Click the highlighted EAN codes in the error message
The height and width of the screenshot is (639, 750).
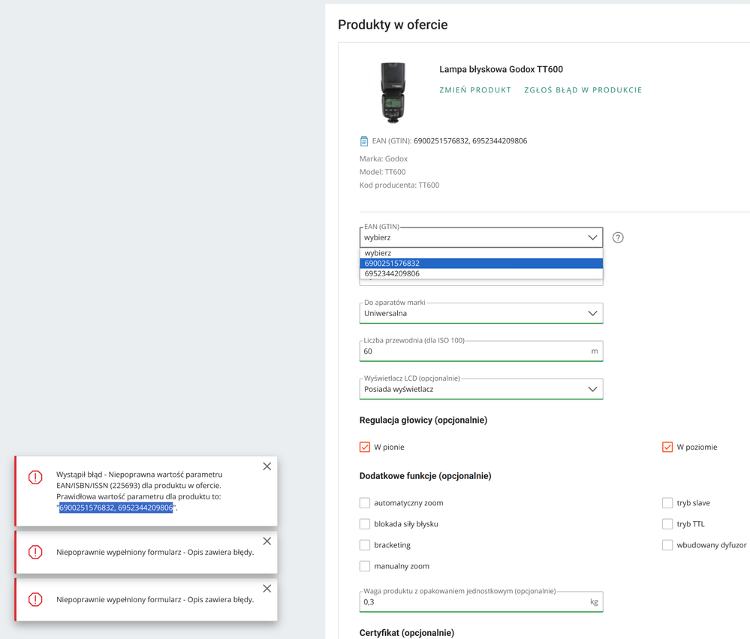click(x=116, y=508)
